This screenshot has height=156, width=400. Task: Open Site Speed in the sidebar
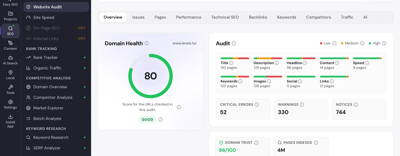pyautogui.click(x=56, y=17)
